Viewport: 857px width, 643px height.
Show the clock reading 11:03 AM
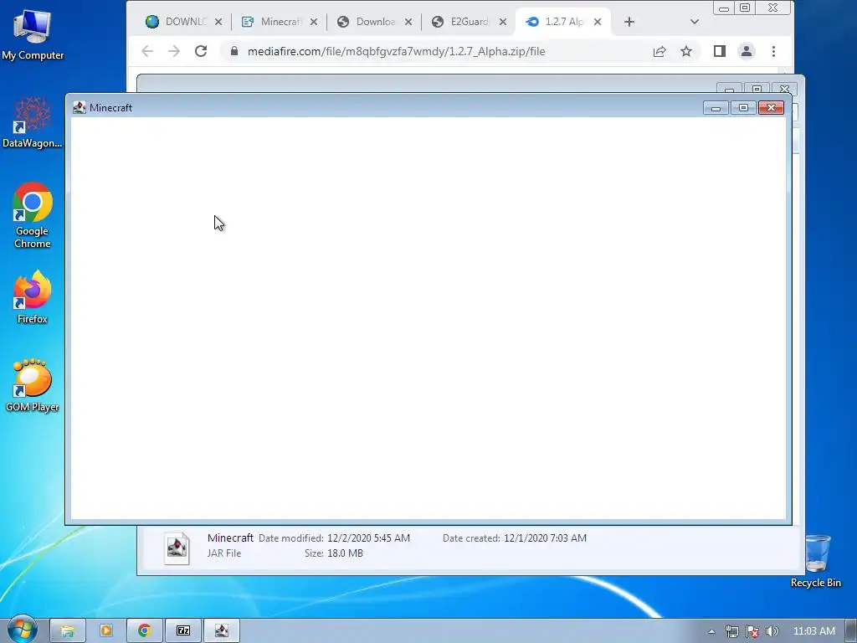[813, 631]
